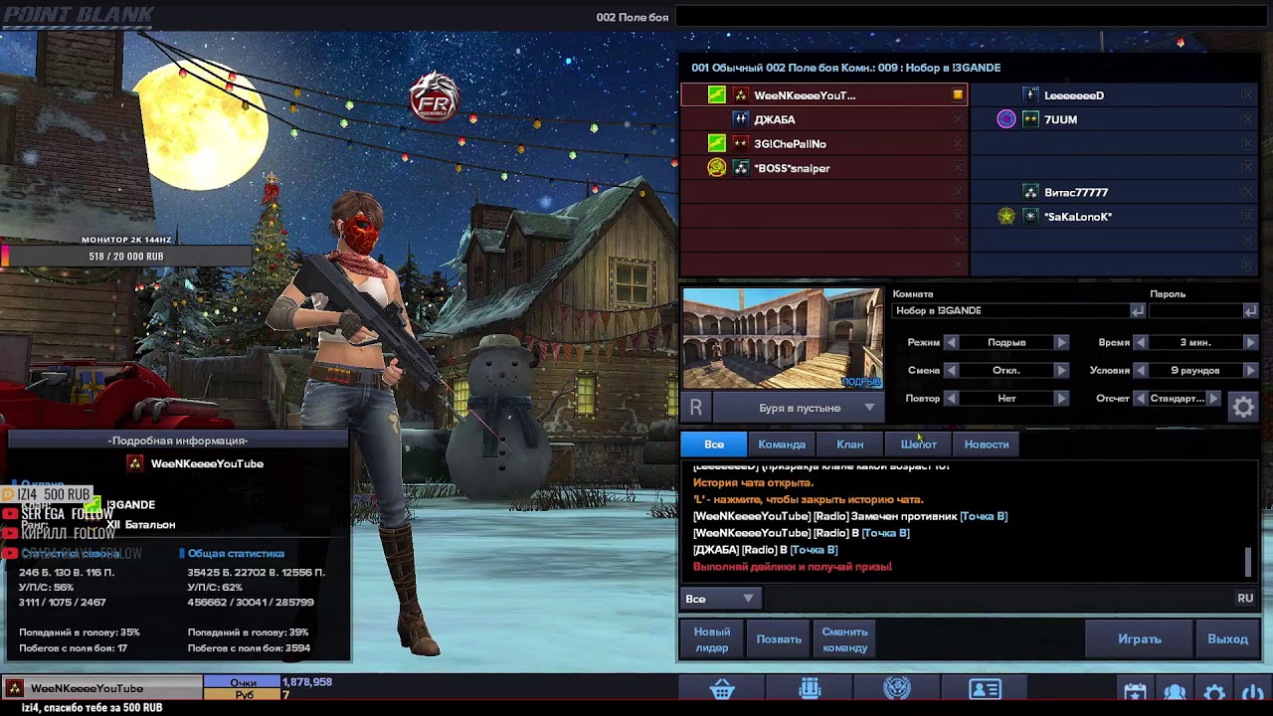Click the Point Blank logo
Viewport: 1273px width, 716px height.
[78, 15]
